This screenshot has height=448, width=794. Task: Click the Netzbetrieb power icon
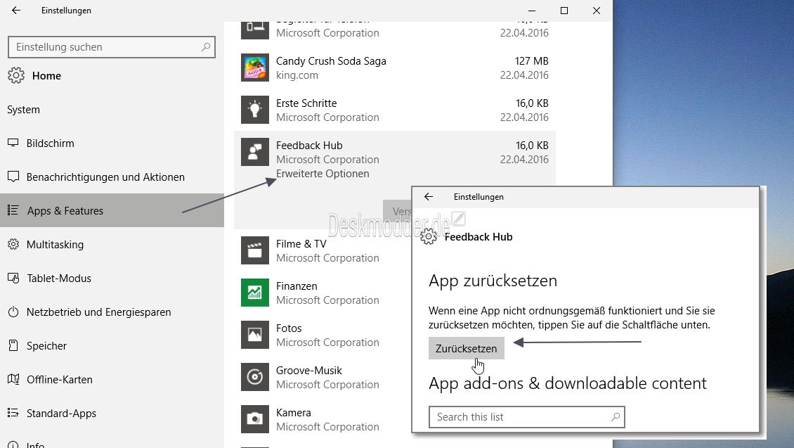click(x=13, y=312)
